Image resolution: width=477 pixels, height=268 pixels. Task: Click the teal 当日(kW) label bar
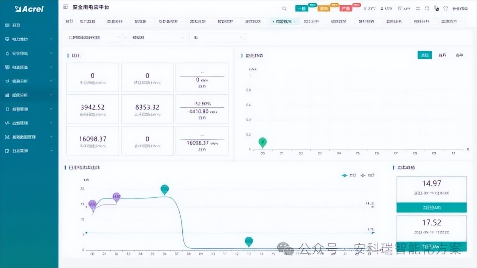coord(431,208)
